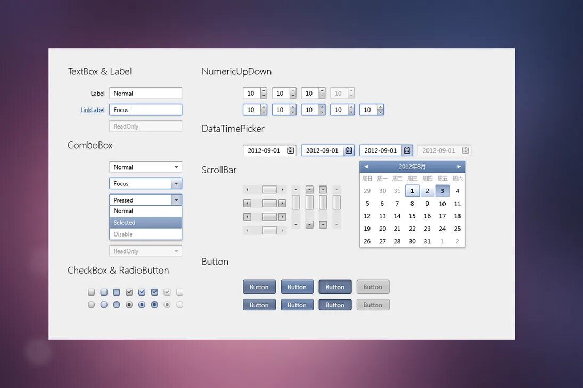Click down arrow of faded disabled vertical scrollbar

[336, 225]
